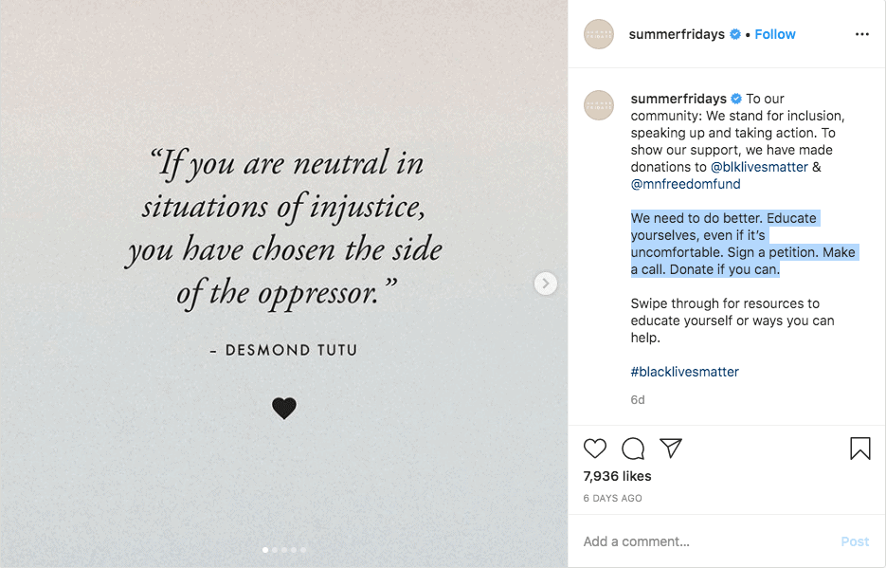Screen dimensions: 886x568
Task: Open the three-dot more options menu
Action: (861, 34)
